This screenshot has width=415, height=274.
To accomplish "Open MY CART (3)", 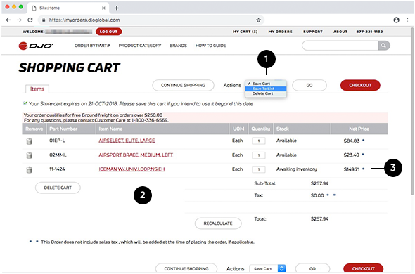I will tap(245, 32).
